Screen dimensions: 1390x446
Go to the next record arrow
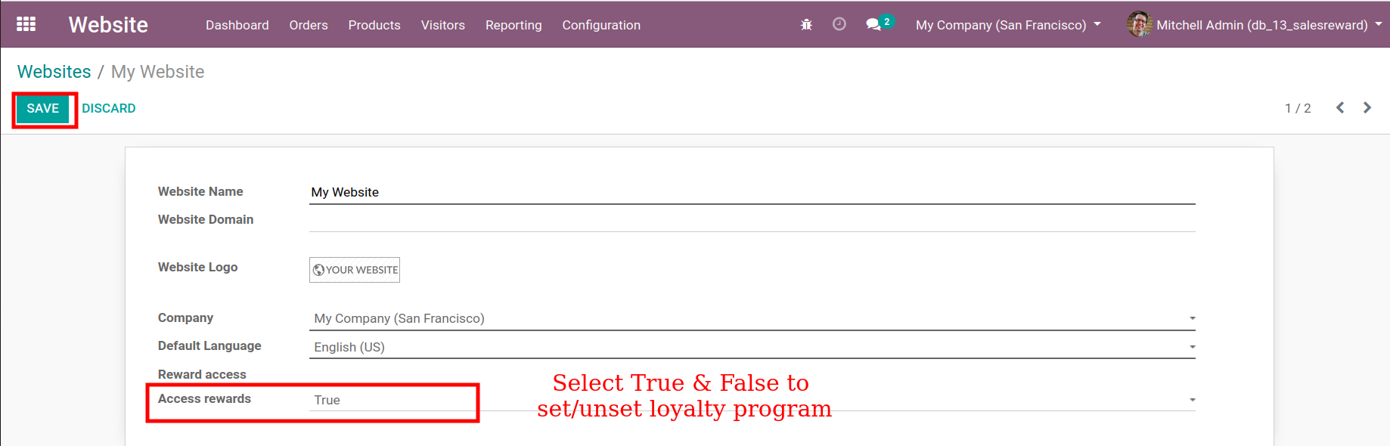1367,108
